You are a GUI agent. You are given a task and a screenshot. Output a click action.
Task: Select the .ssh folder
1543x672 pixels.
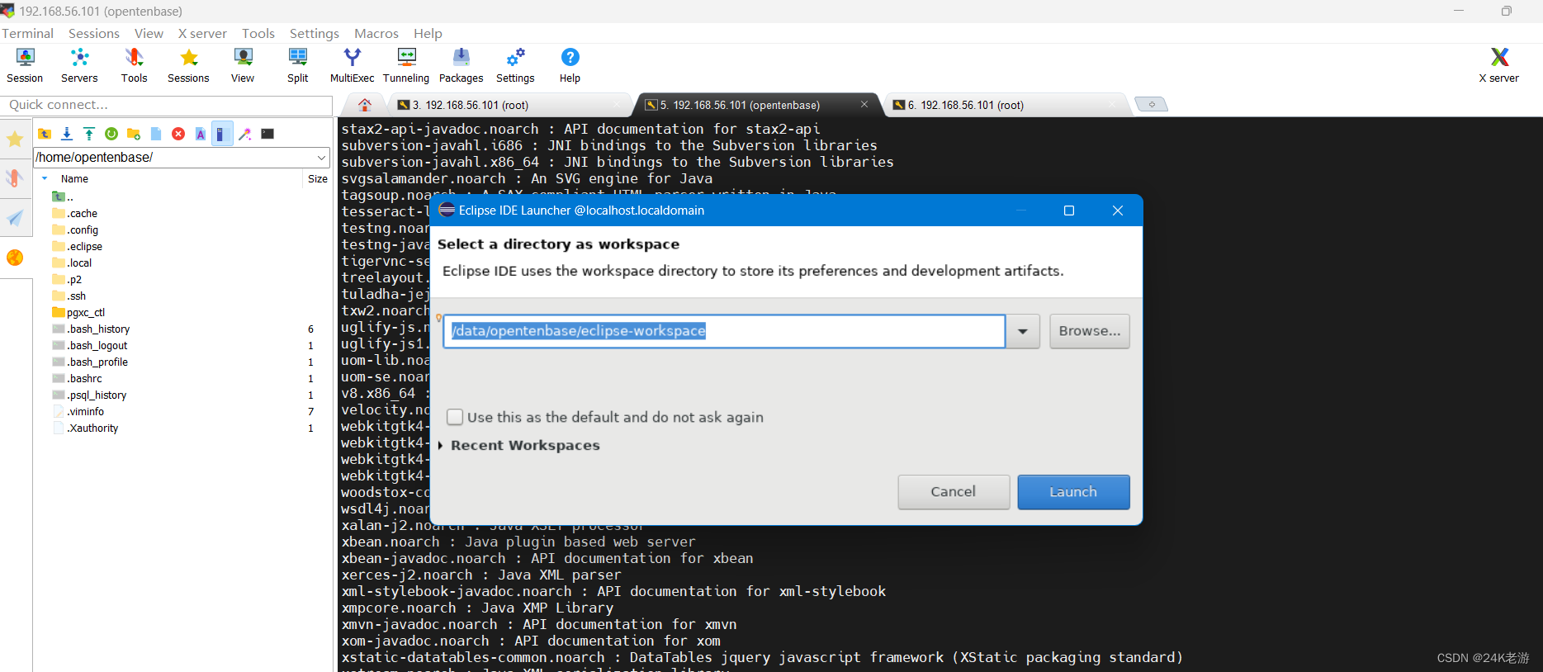click(69, 296)
